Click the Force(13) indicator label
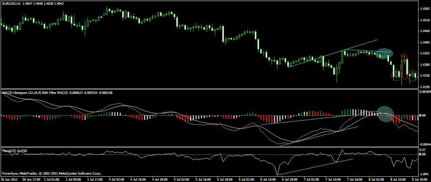This screenshot has height=182, width=431. click(x=8, y=150)
